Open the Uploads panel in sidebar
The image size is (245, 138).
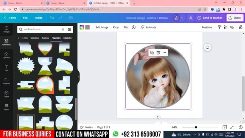click(x=7, y=55)
